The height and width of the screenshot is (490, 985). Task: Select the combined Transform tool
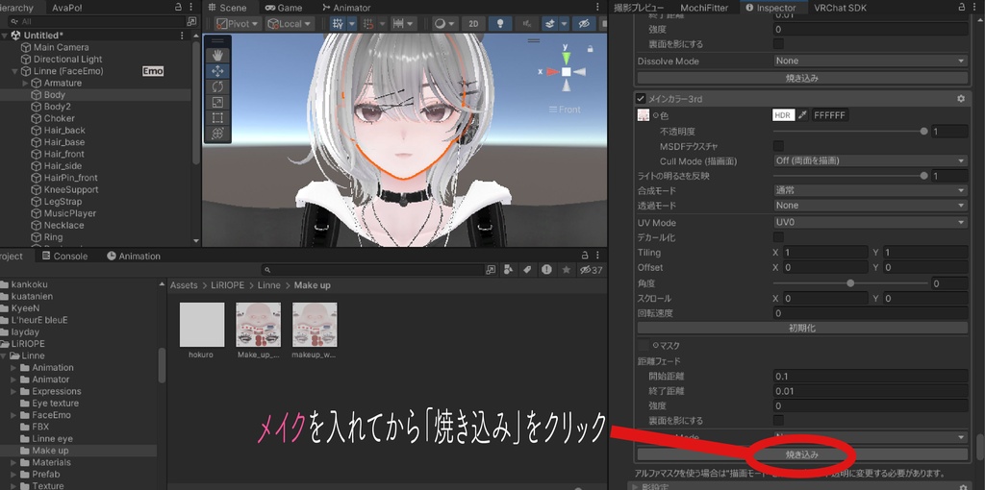coord(217,133)
